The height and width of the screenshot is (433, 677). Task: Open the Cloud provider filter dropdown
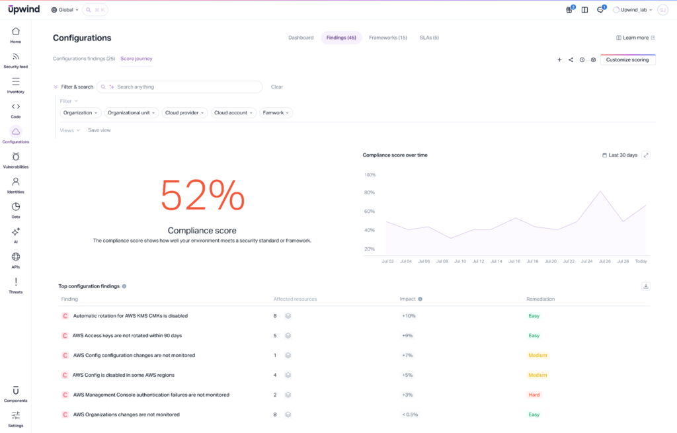[x=184, y=112]
